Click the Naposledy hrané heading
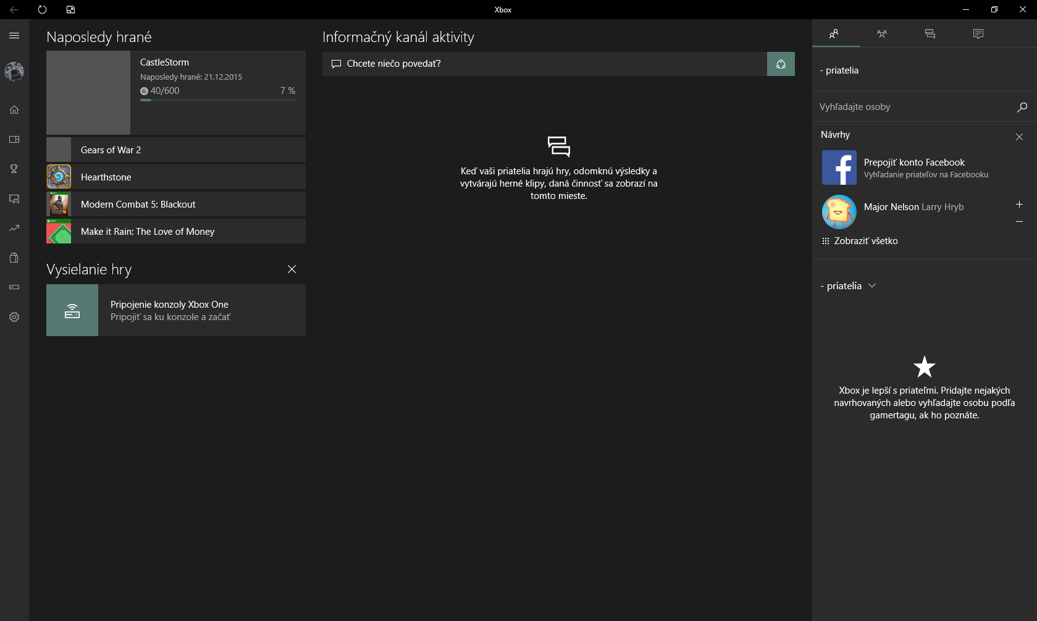This screenshot has width=1037, height=621. pos(99,37)
